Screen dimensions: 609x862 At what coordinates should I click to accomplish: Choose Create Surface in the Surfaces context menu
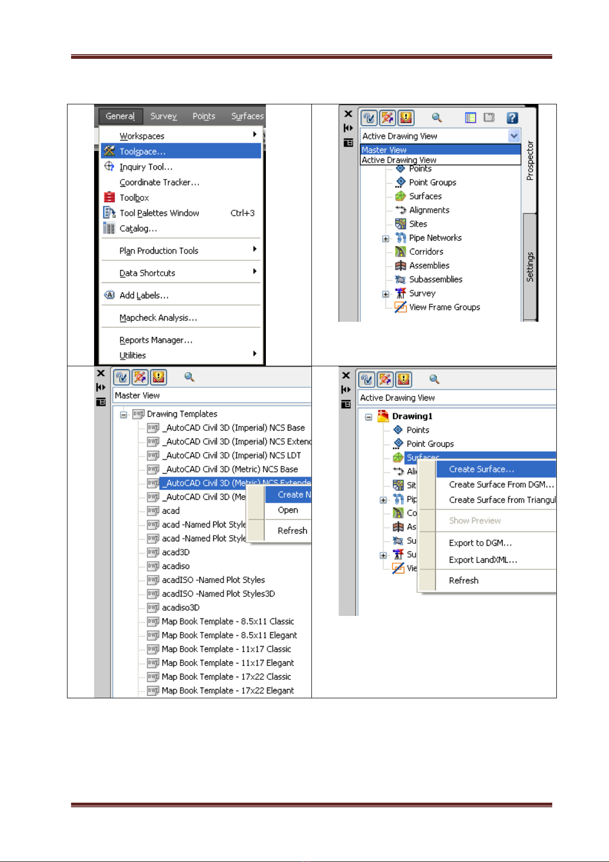coord(497,469)
